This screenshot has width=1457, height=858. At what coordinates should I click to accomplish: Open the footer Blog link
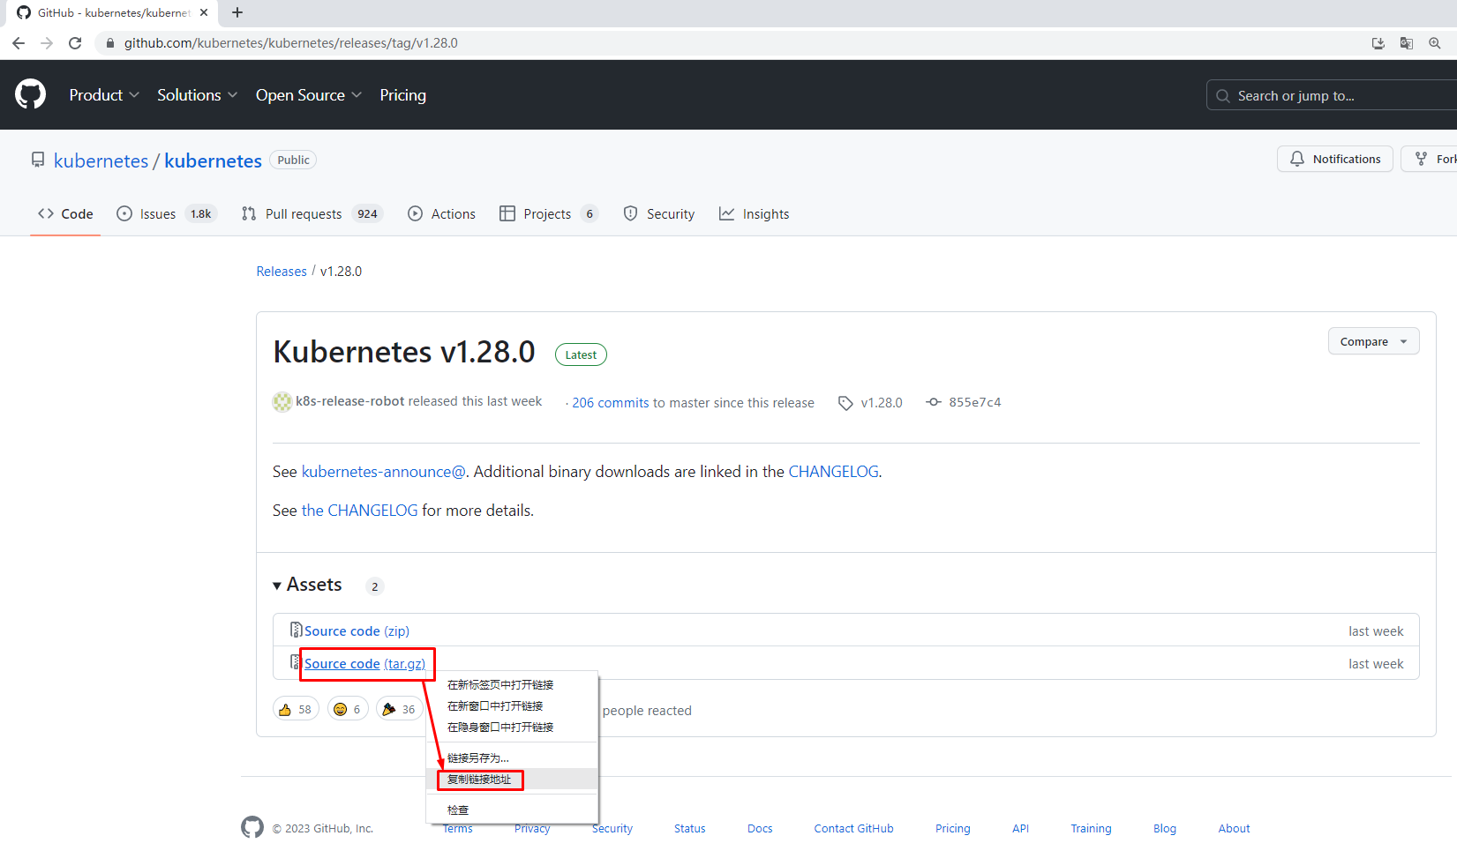click(x=1165, y=829)
